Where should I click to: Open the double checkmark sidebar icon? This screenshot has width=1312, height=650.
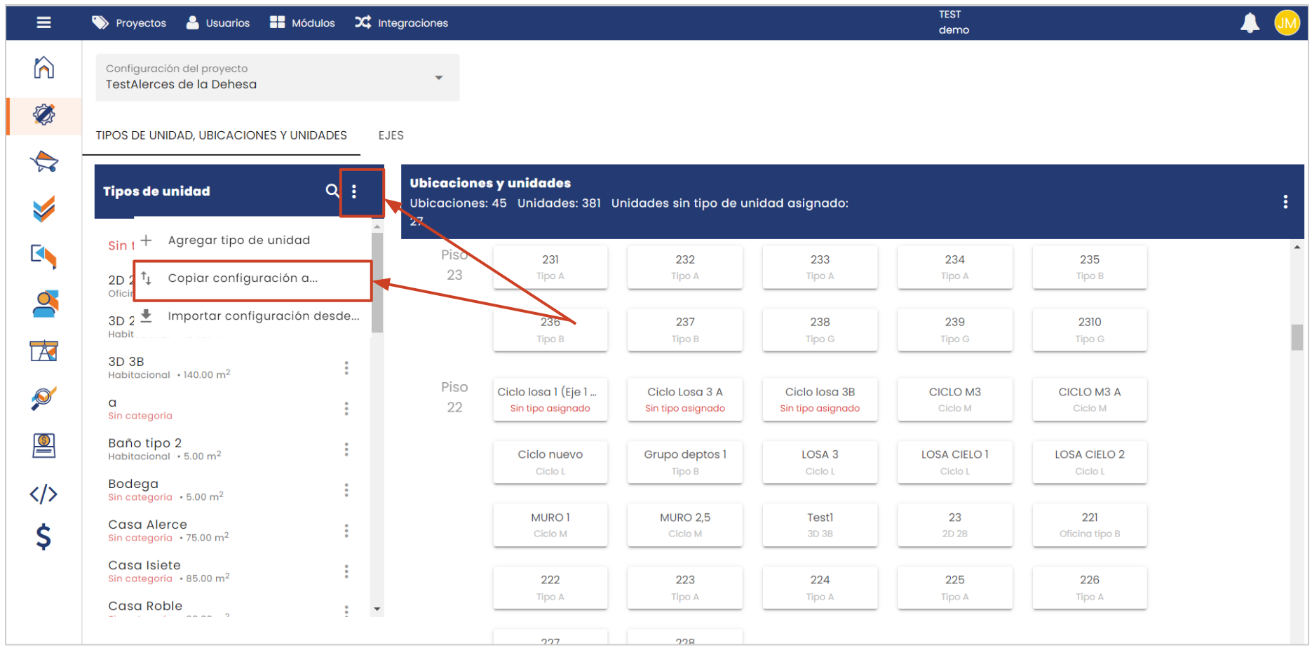coord(43,209)
